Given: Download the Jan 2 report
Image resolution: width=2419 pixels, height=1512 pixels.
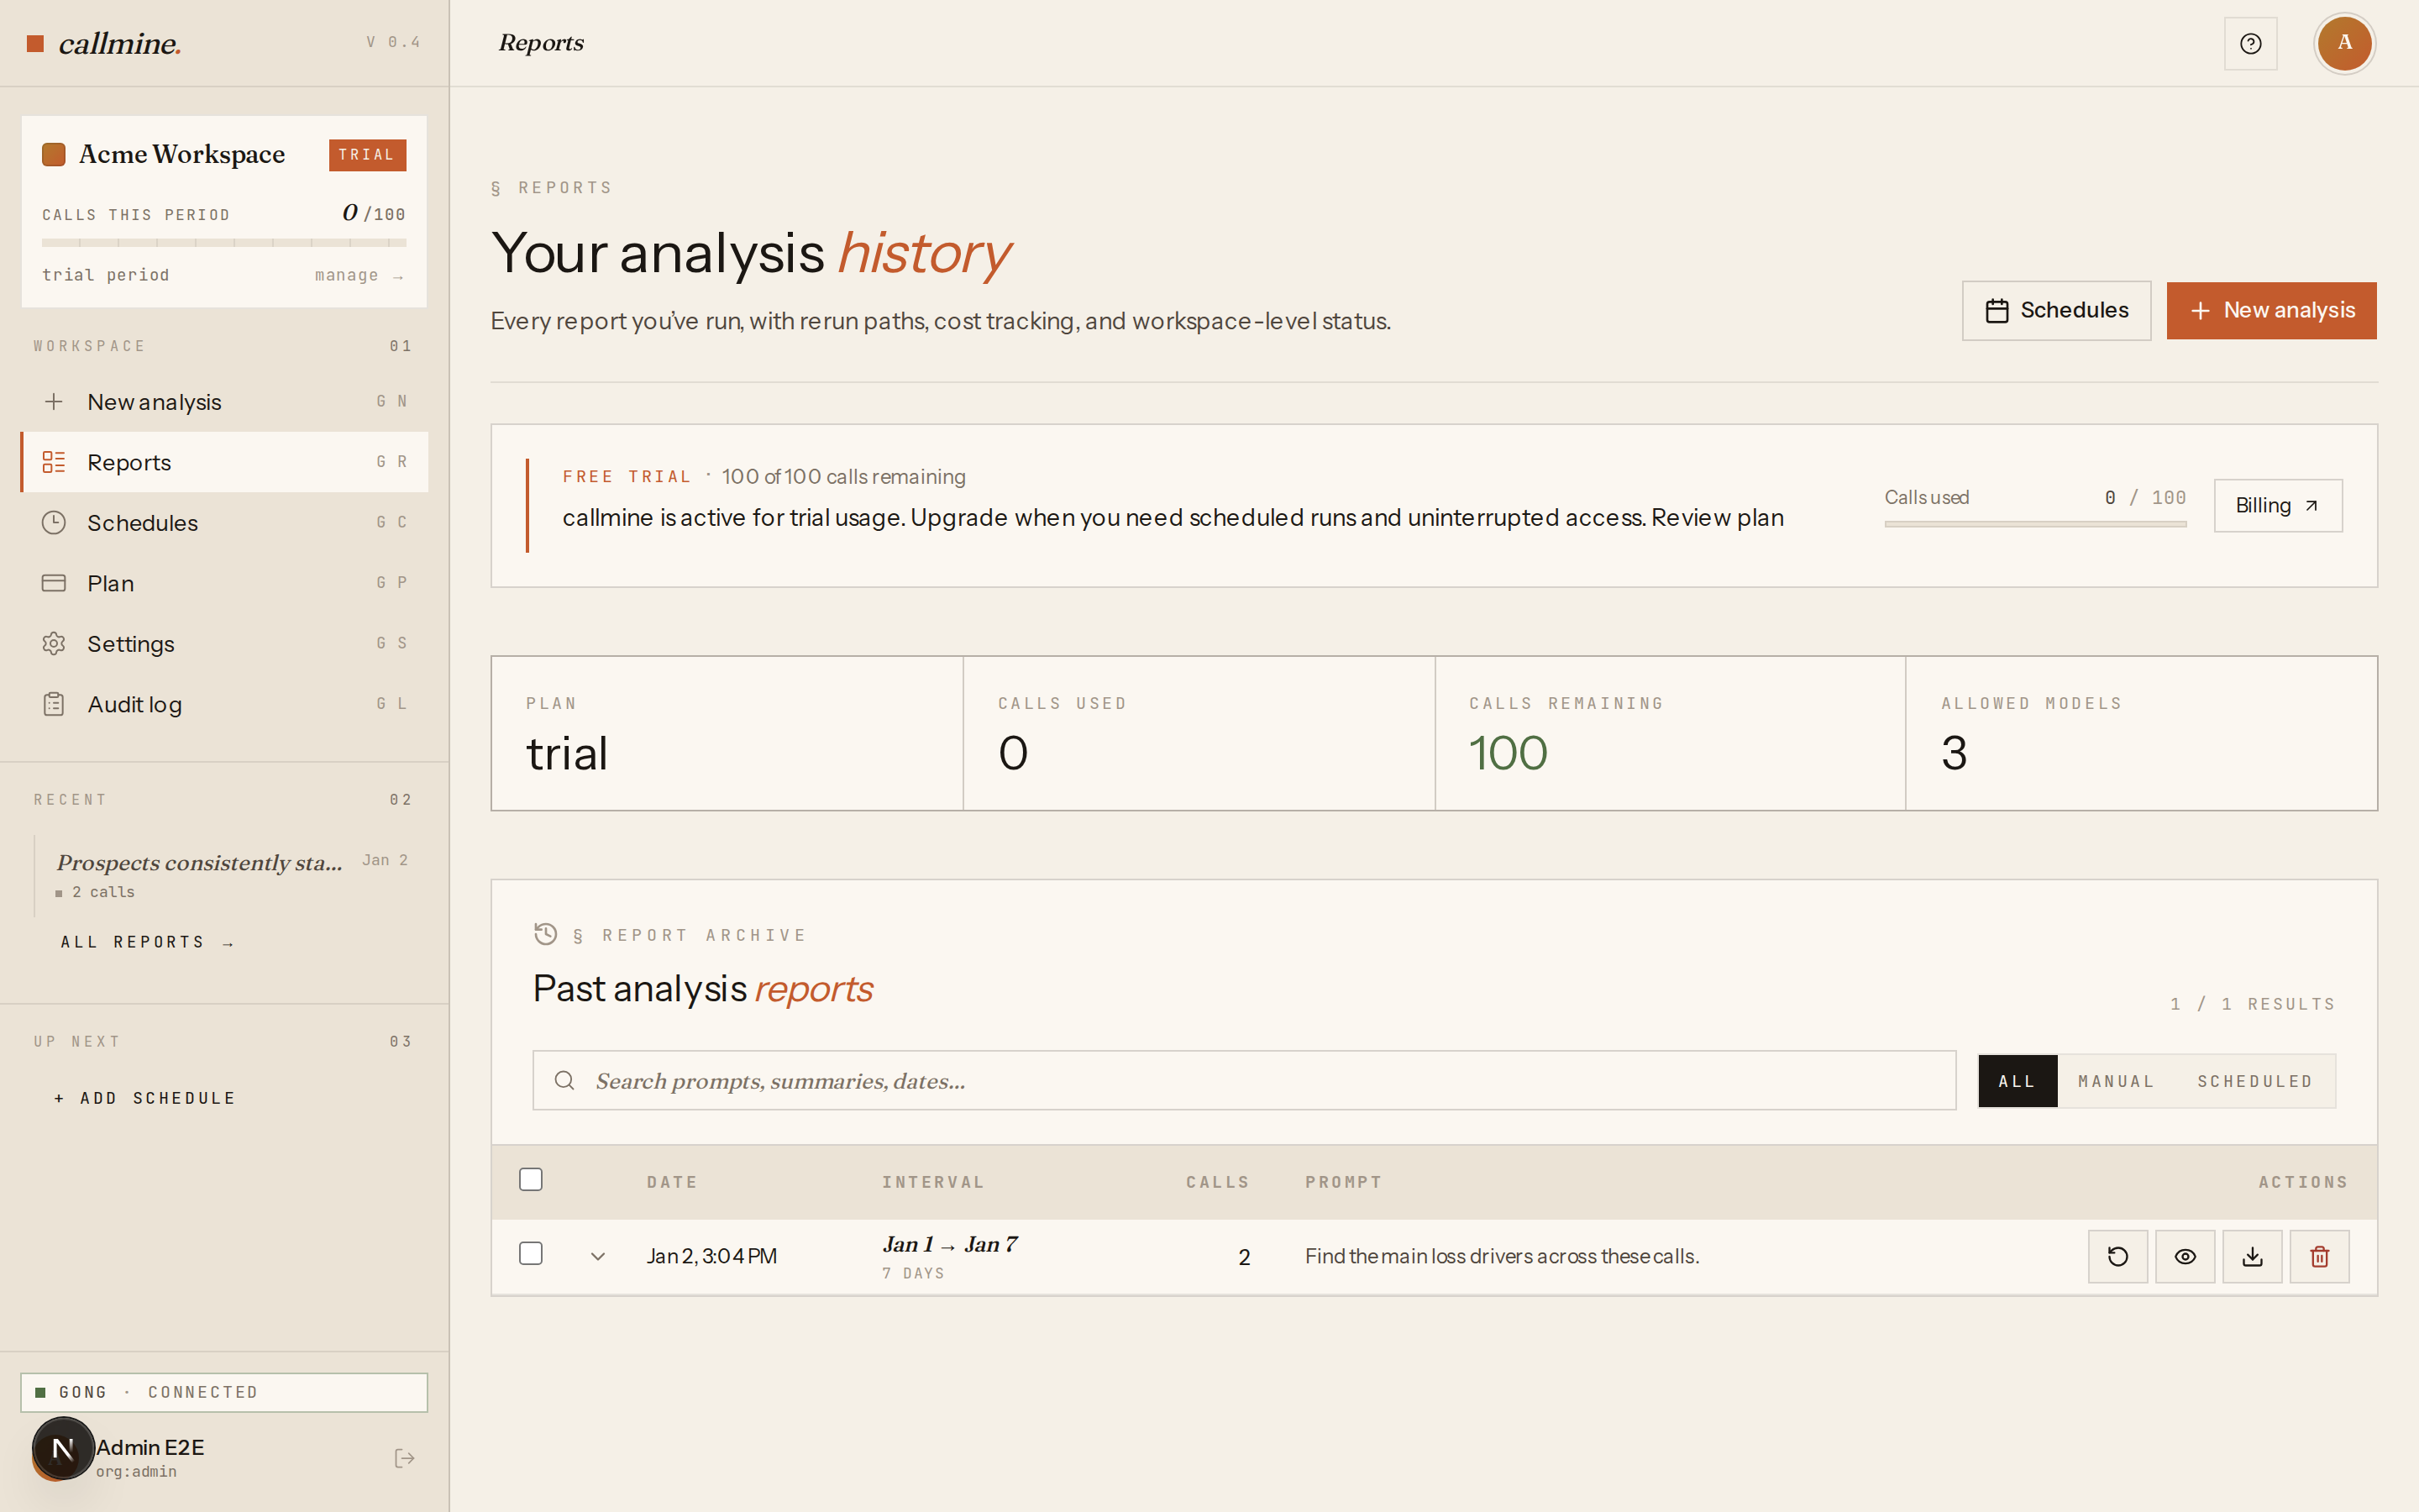Looking at the screenshot, I should pos(2252,1256).
